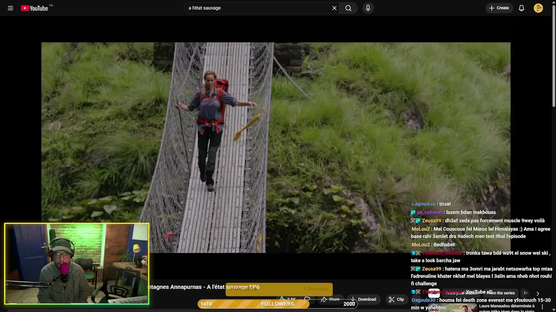This screenshot has width=556, height=312.
Task: Click the 'MoLou2 : Bedhabet' chat message
Action: (x=433, y=244)
